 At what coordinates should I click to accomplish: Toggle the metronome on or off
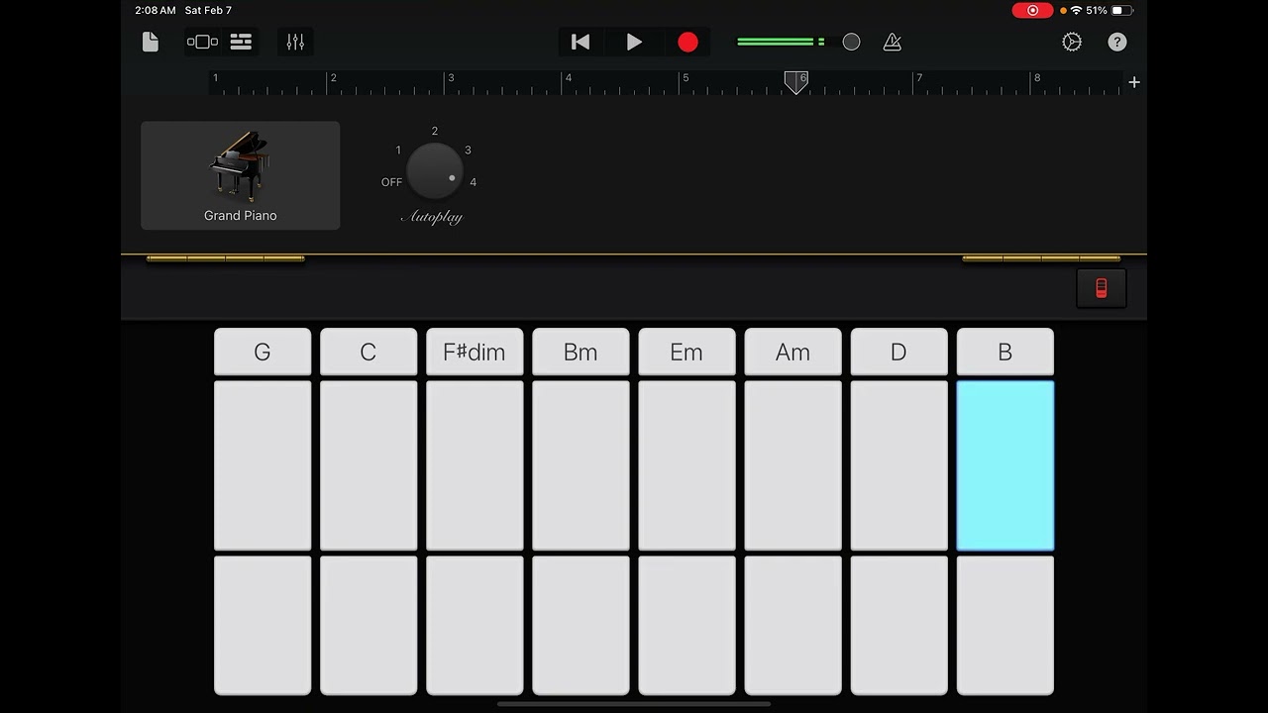(892, 42)
